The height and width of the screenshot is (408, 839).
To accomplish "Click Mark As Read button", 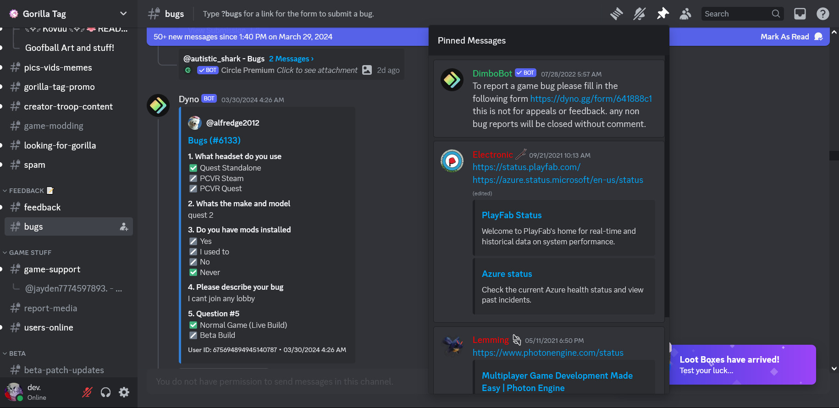I will (784, 37).
